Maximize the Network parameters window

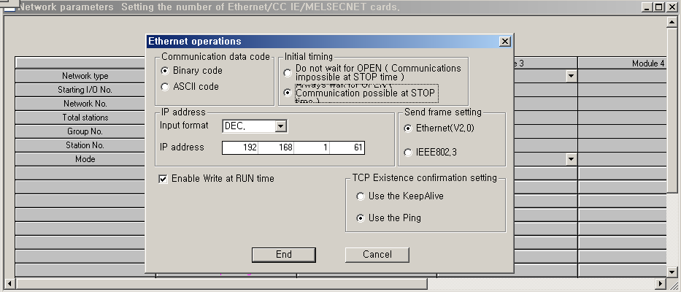pos(659,7)
